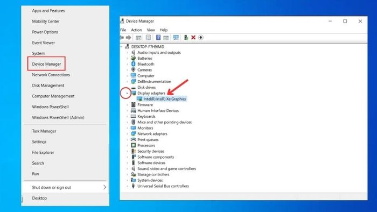Expand the Disk drives node
This screenshot has height=212, width=377.
[127, 87]
